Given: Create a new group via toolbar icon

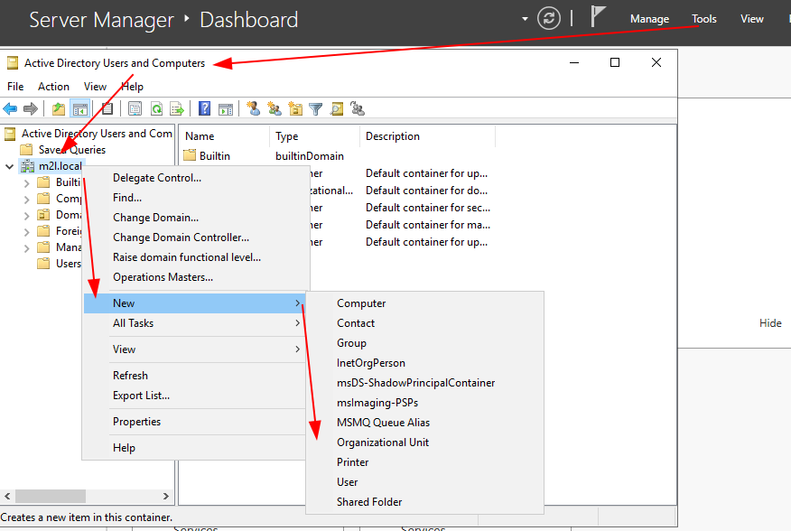Looking at the screenshot, I should [275, 108].
